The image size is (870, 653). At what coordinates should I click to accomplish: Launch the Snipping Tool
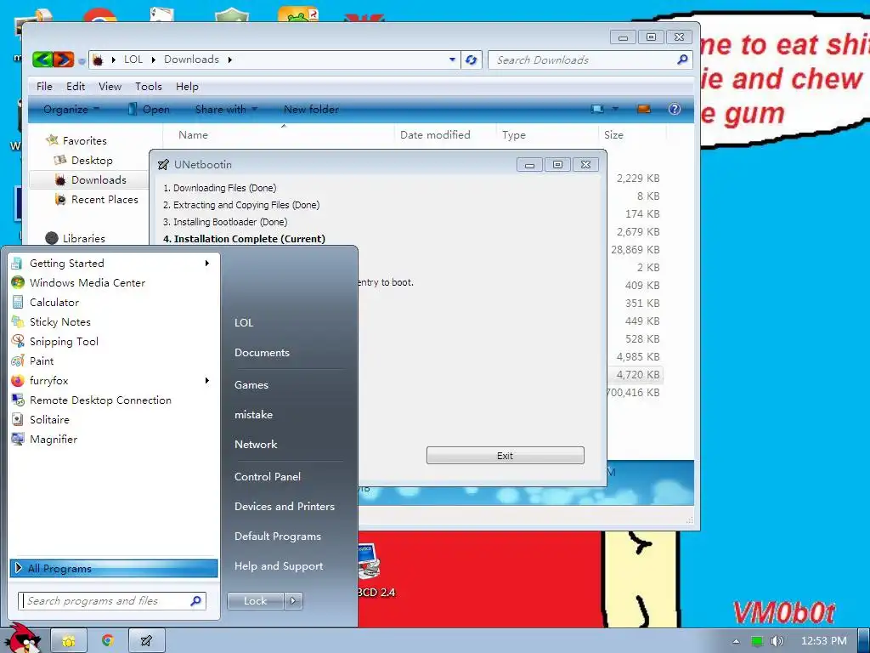tap(112, 342)
